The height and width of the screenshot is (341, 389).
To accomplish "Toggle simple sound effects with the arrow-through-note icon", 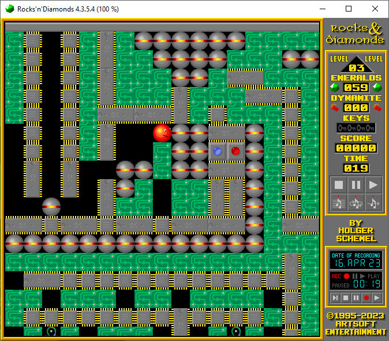I will 373,203.
